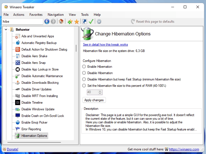206x154 pixels.
Task: Decrease the hibernation percent spinner value
Action: click(100, 93)
